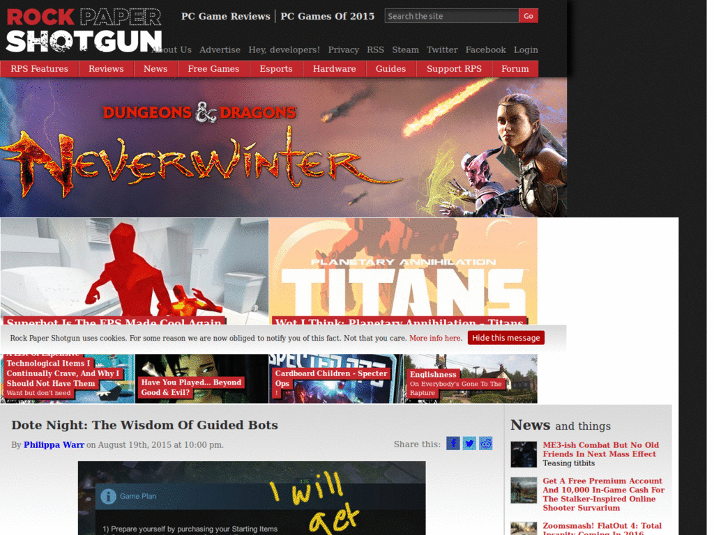Browse the Reviews section
The width and height of the screenshot is (714, 535).
pos(106,69)
